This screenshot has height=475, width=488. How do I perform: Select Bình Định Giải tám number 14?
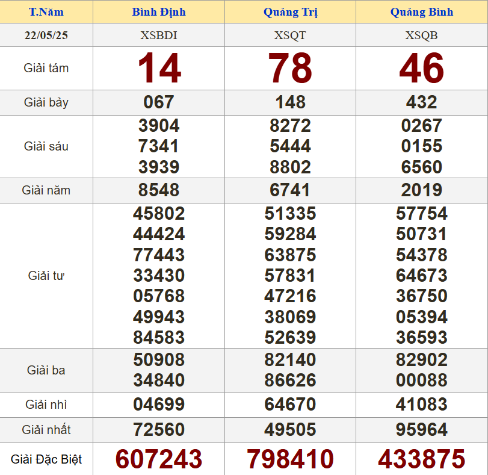pyautogui.click(x=159, y=68)
